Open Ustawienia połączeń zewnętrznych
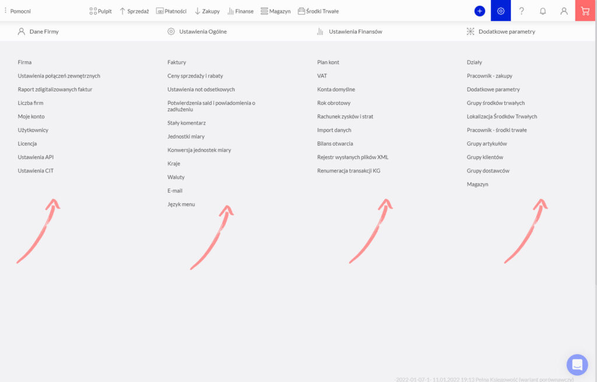 59,76
